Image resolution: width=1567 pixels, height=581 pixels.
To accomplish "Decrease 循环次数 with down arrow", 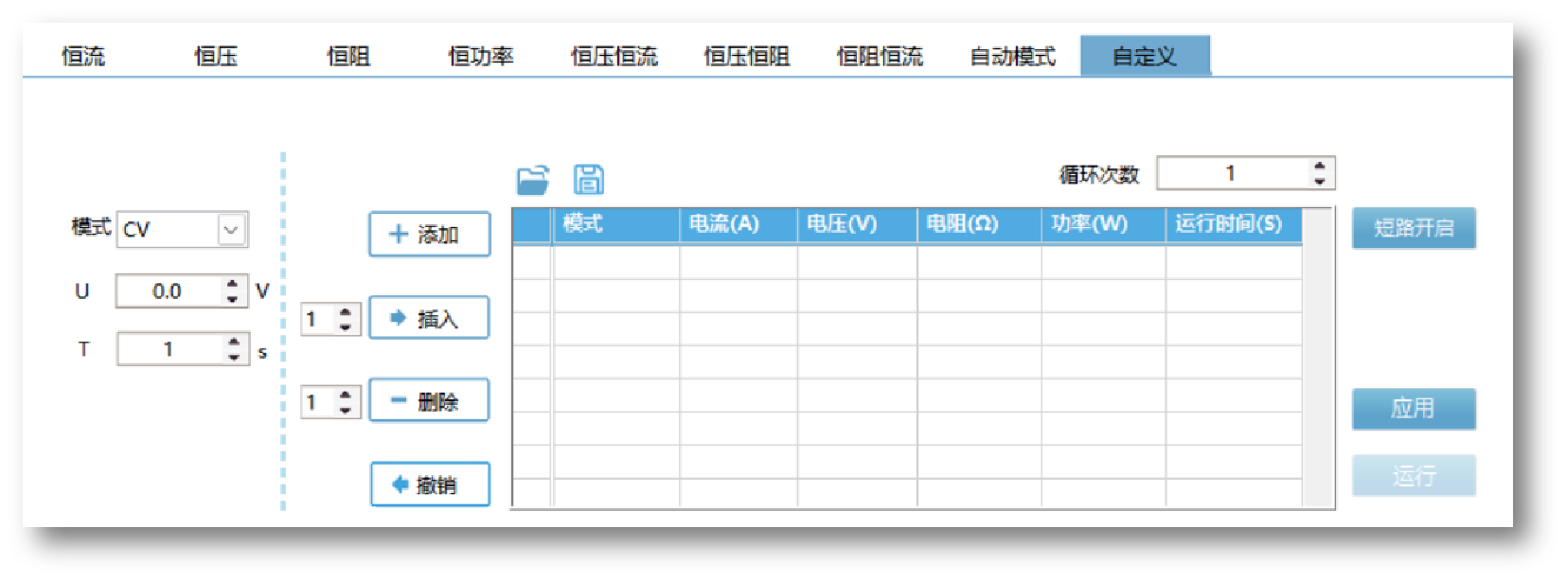I will (x=1320, y=182).
